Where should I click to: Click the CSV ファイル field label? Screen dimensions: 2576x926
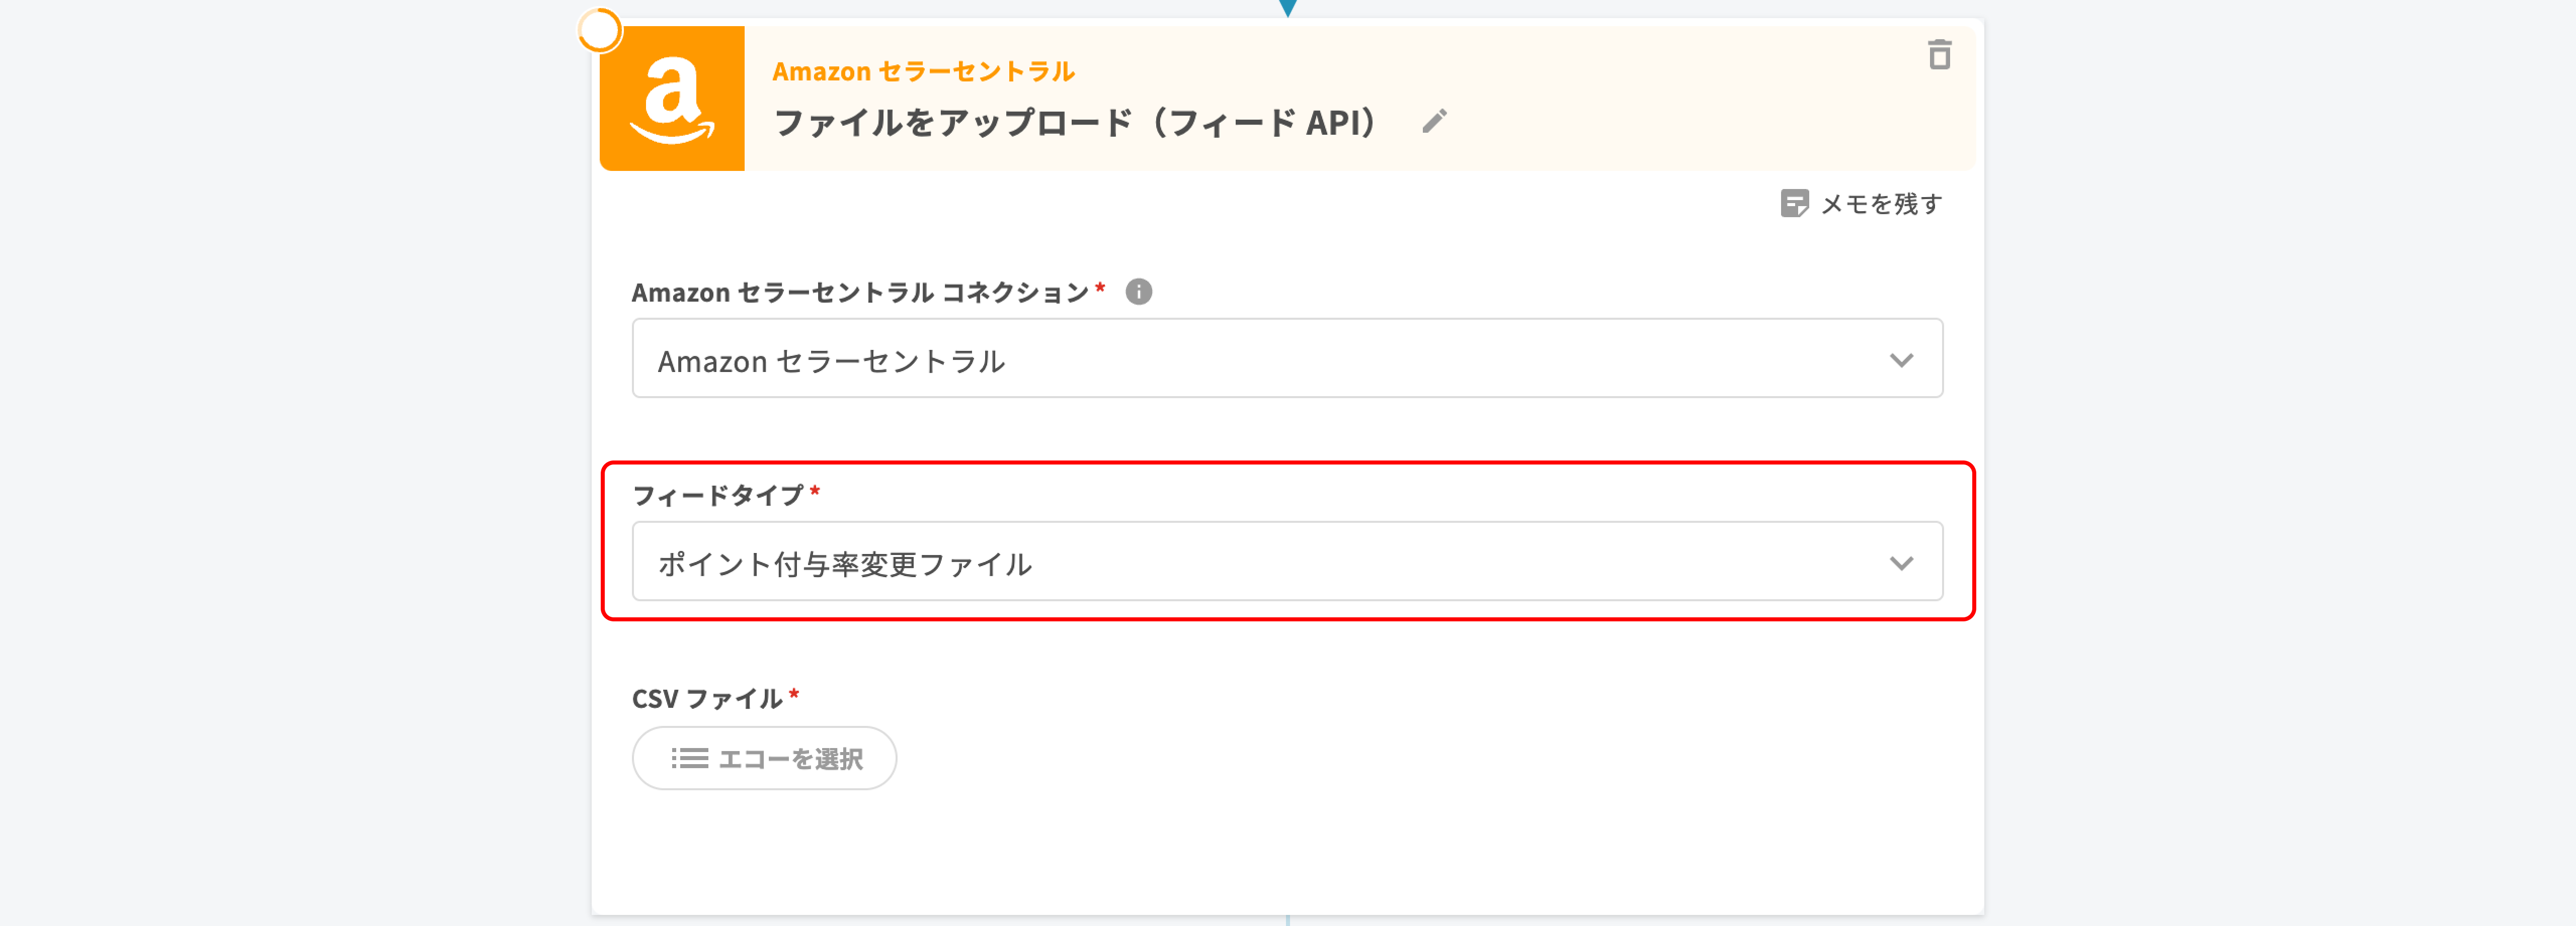707,698
